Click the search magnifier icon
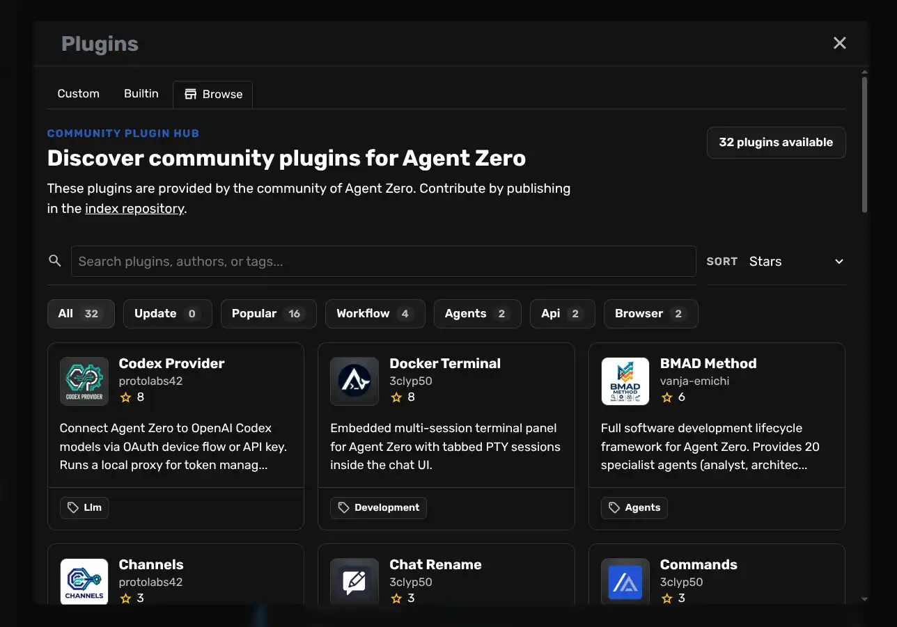 (x=55, y=260)
